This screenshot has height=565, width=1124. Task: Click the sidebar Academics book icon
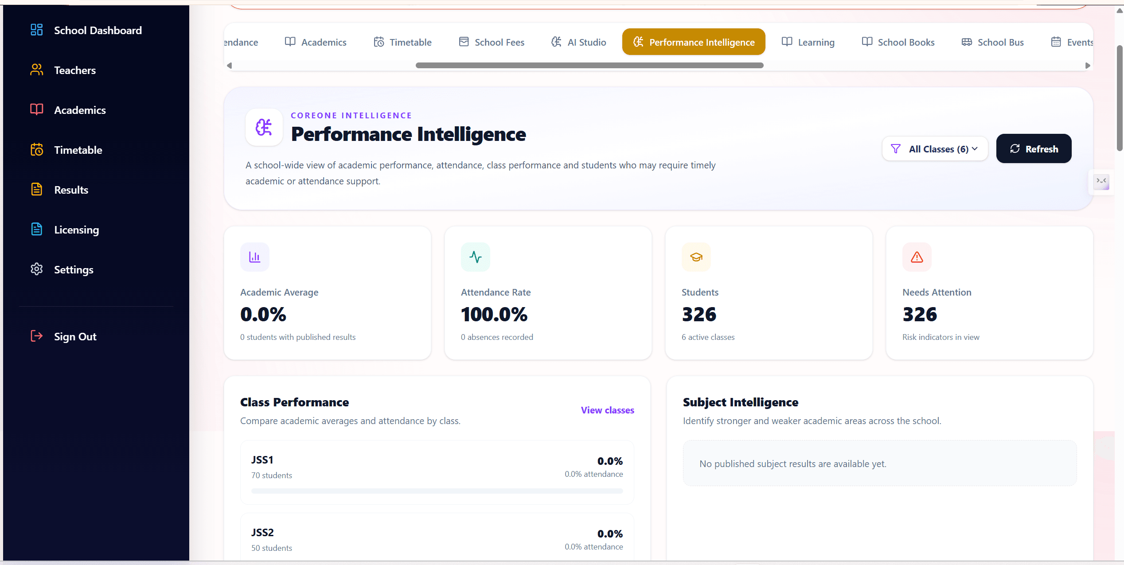tap(36, 109)
